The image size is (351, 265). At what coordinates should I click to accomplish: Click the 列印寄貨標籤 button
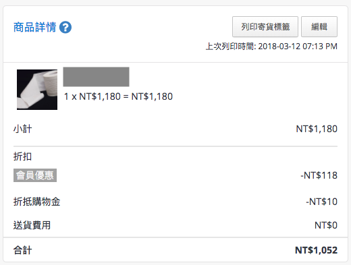(265, 26)
